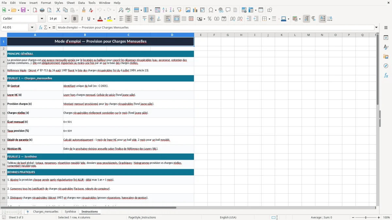Open the sidebar Navigator panel
This screenshot has height=220, width=392.
(386, 66)
